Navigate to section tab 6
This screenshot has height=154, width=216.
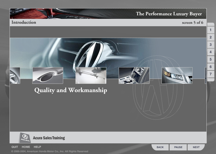click(x=211, y=67)
